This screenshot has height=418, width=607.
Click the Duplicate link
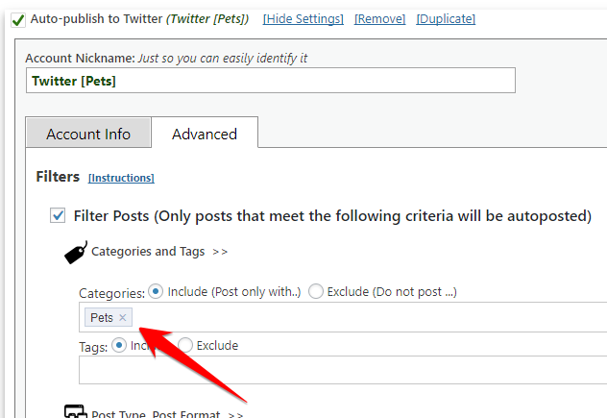446,19
